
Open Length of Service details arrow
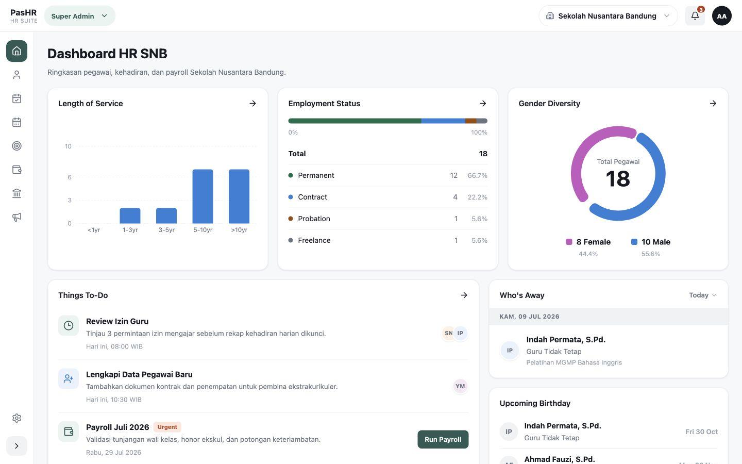(252, 103)
